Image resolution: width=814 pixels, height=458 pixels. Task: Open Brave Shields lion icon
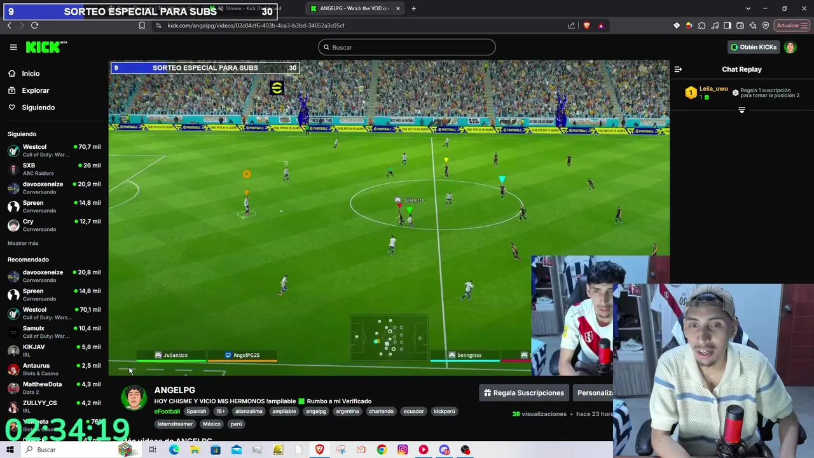(586, 25)
